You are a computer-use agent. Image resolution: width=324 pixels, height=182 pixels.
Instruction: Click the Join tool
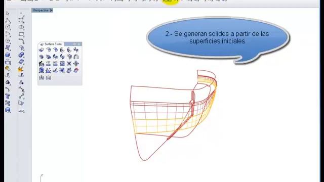pyautogui.click(x=8, y=69)
